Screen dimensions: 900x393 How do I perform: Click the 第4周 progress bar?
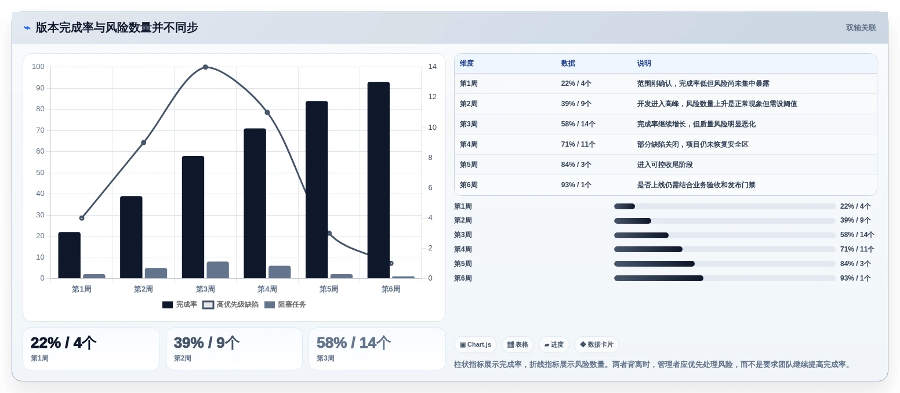point(725,249)
